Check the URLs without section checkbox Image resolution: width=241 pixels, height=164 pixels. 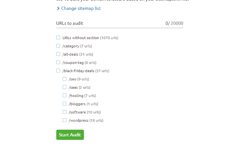(x=58, y=38)
